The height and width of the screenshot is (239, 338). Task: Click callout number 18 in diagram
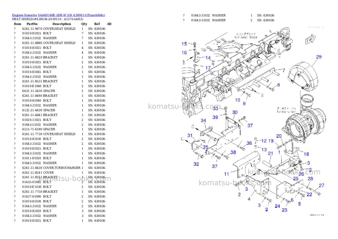point(306,154)
